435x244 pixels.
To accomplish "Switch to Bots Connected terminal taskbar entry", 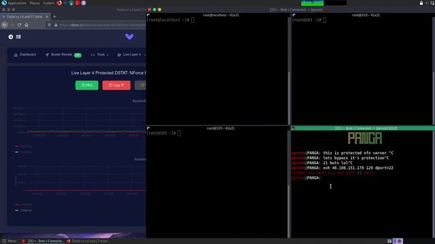I will click(43, 241).
